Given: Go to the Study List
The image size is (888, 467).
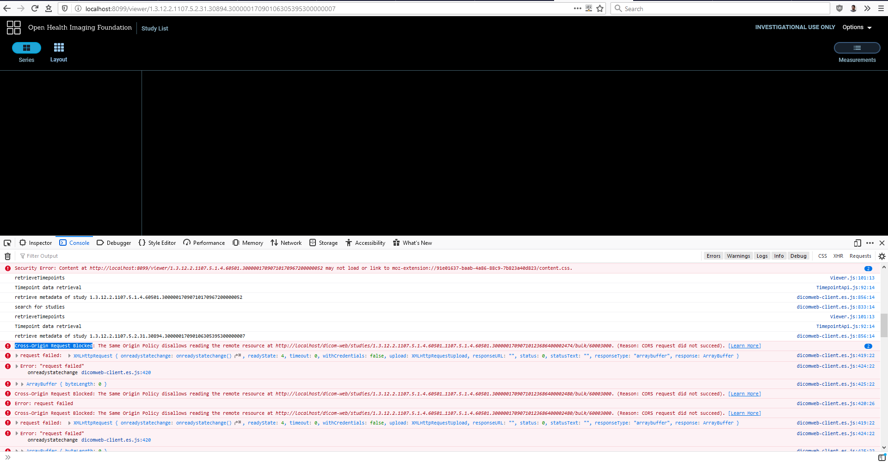Looking at the screenshot, I should (154, 28).
